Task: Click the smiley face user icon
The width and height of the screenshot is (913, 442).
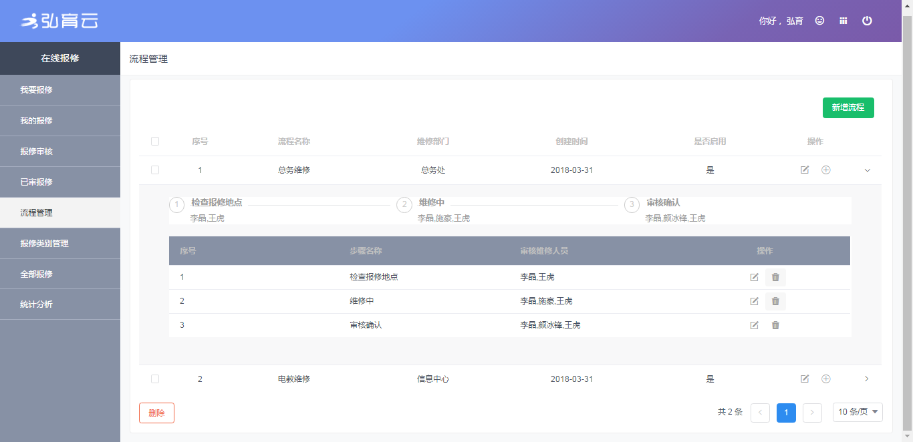Action: (819, 21)
